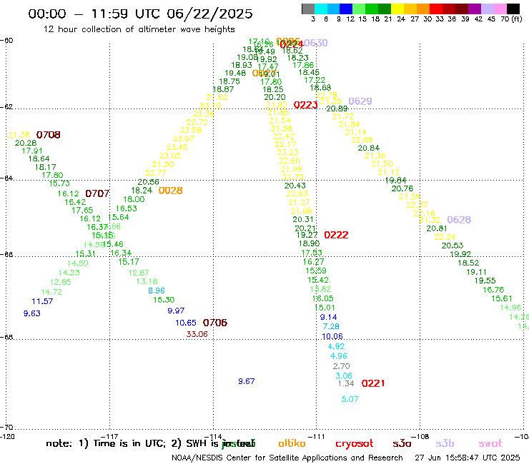The height and width of the screenshot is (464, 529).
Task: Click the lavender 0629 time label
Action: [x=360, y=101]
